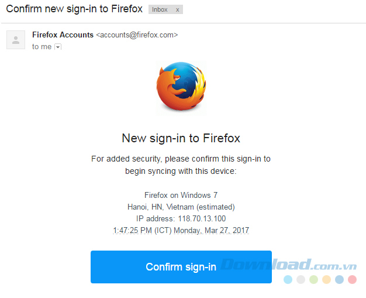Click the light green watermark dot
This screenshot has height=298, width=366.
(x=313, y=280)
